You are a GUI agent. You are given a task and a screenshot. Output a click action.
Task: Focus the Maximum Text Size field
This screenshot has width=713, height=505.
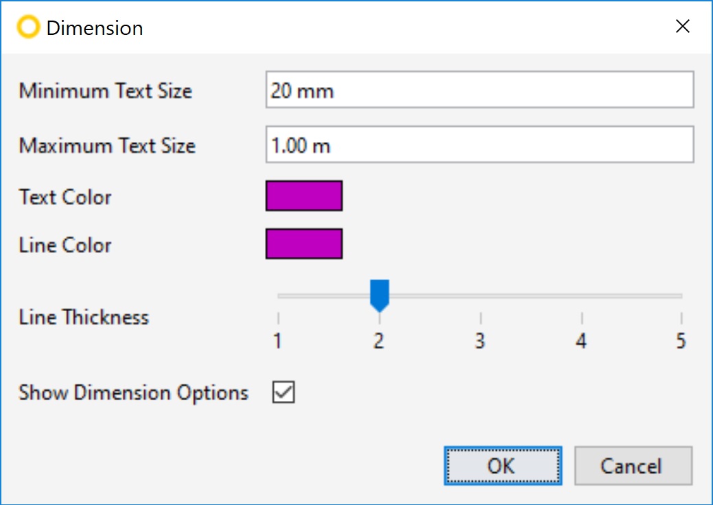point(480,145)
